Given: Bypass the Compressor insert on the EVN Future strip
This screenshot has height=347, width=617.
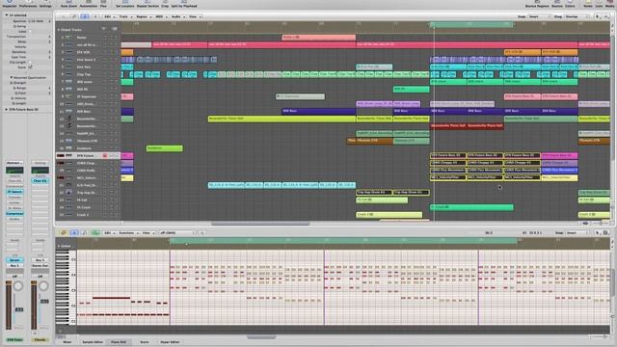Looking at the screenshot, I should click(14, 214).
